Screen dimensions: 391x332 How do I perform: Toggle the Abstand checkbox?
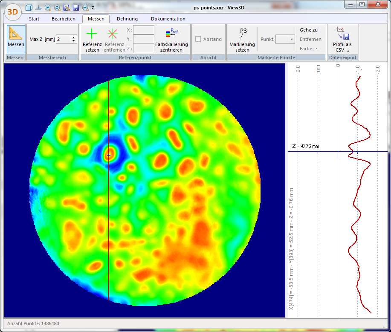198,39
